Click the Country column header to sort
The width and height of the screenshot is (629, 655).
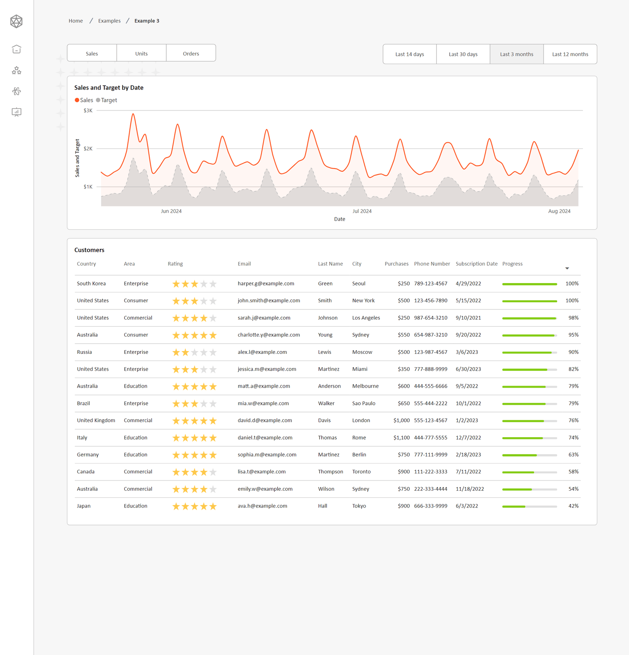[x=86, y=264]
